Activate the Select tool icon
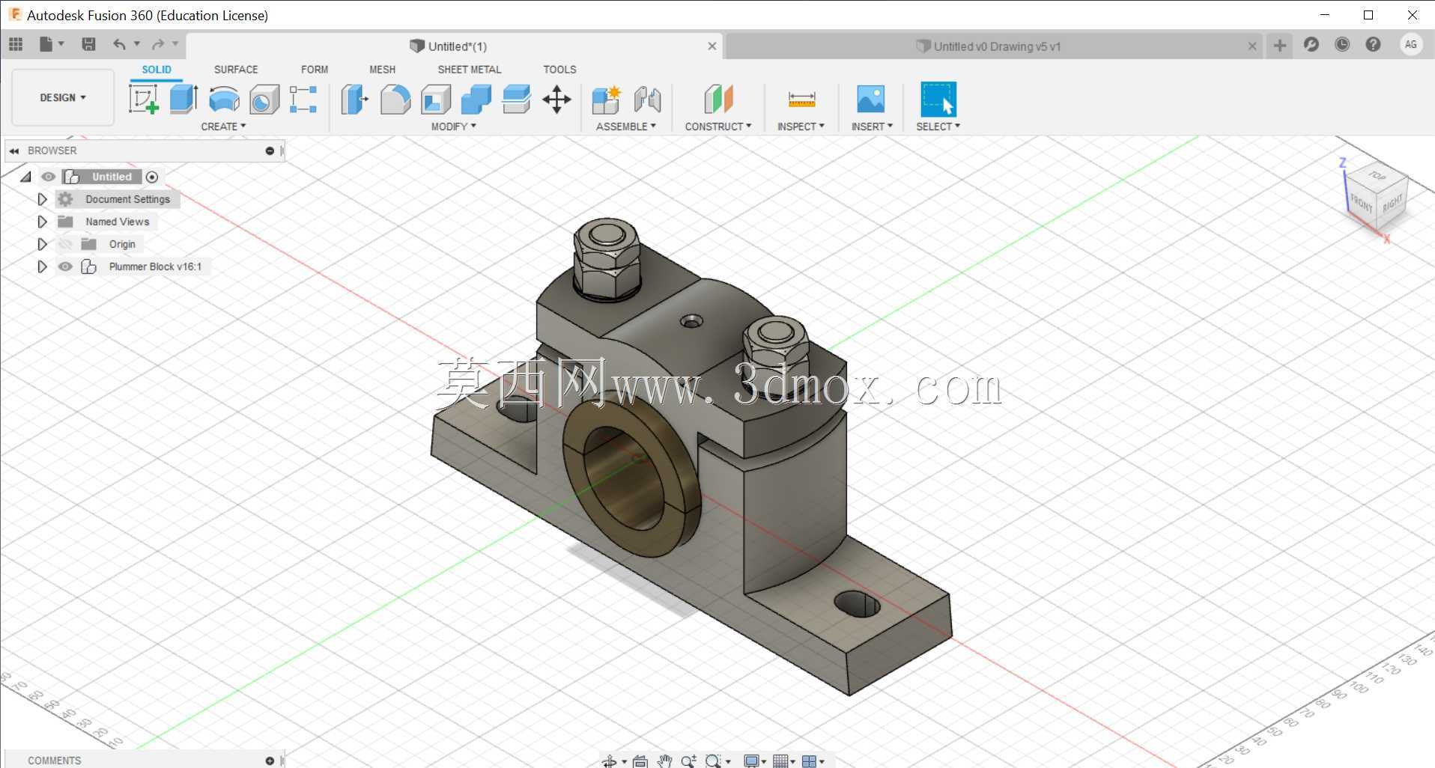Screen dimensions: 1435x768 (938, 99)
